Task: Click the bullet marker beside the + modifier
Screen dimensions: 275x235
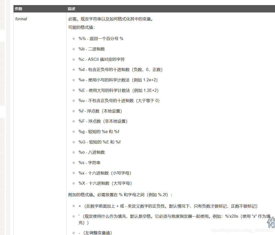Action: tap(73, 206)
